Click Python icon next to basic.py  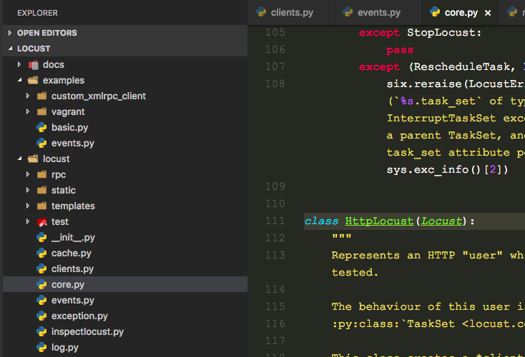tap(41, 127)
